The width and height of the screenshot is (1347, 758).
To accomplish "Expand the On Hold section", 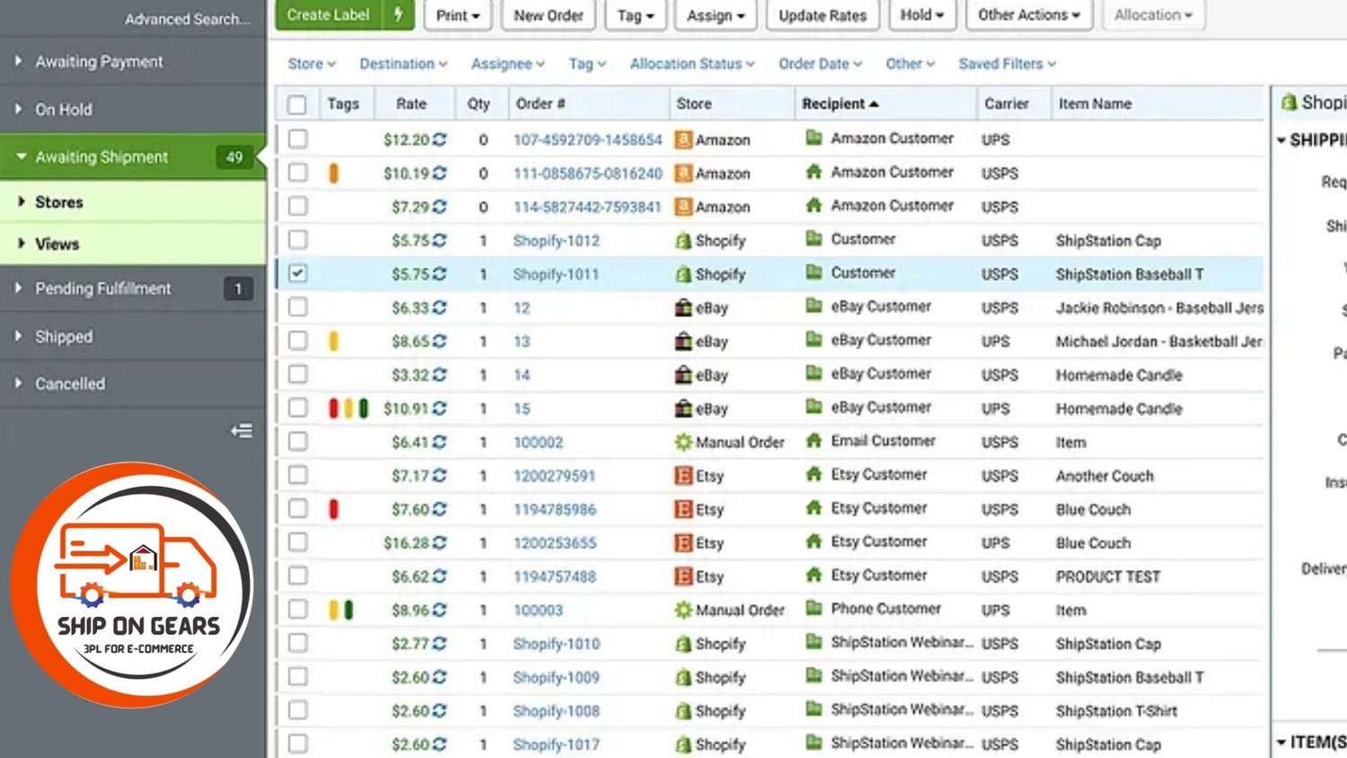I will tap(133, 109).
